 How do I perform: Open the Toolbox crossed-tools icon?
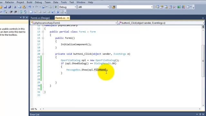174,7
